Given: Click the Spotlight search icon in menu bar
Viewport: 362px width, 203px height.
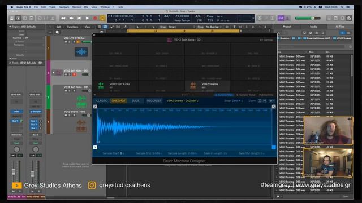Looking at the screenshot, I should point(342,7).
